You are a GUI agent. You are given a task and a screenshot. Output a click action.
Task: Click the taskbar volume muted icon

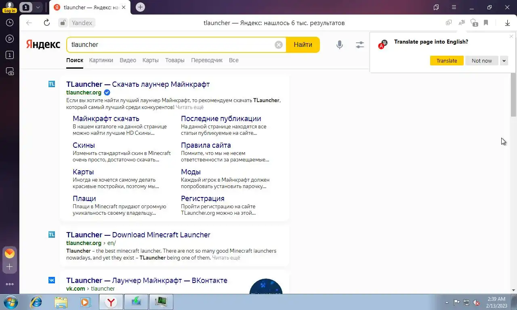coord(476,302)
